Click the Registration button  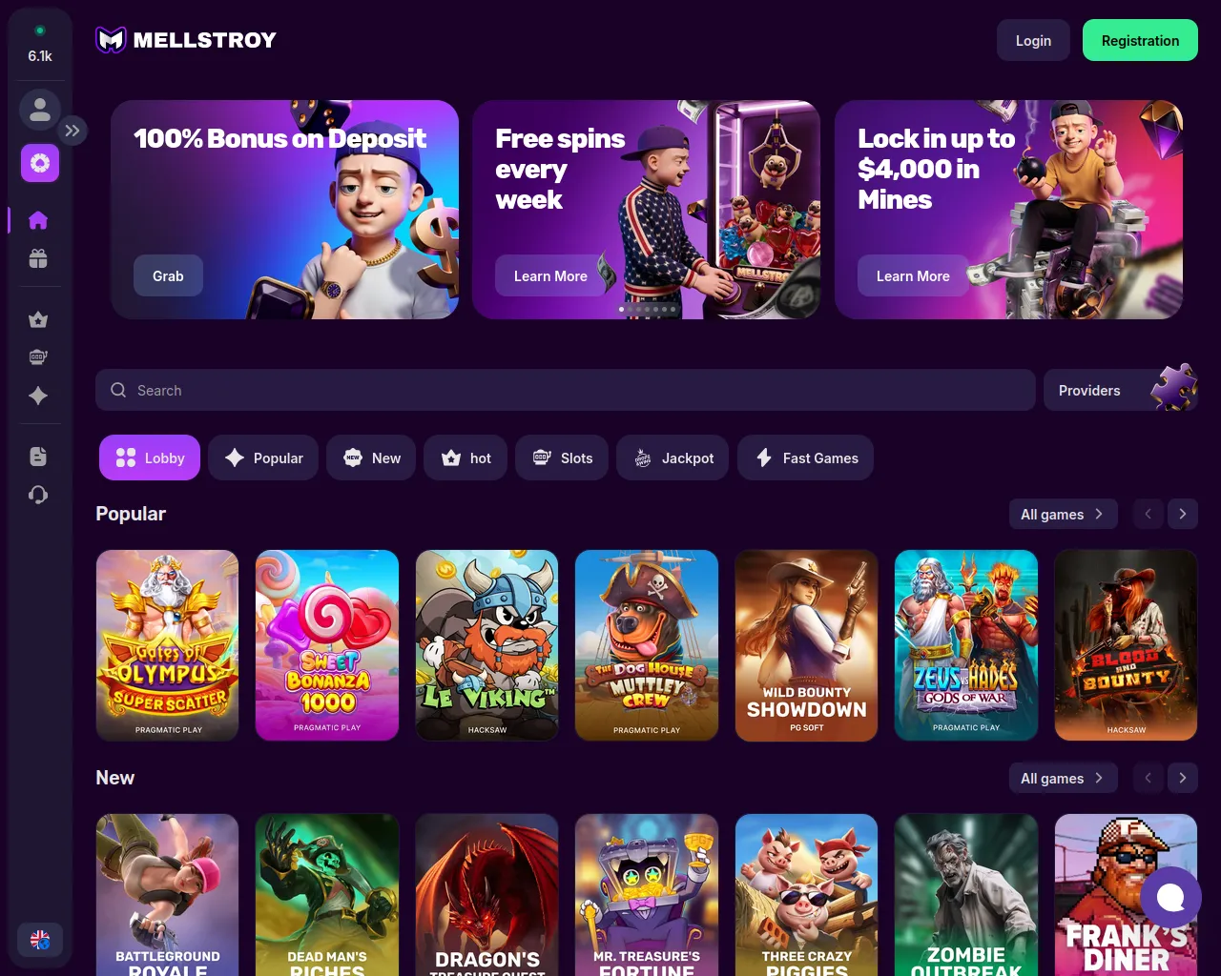pyautogui.click(x=1140, y=40)
